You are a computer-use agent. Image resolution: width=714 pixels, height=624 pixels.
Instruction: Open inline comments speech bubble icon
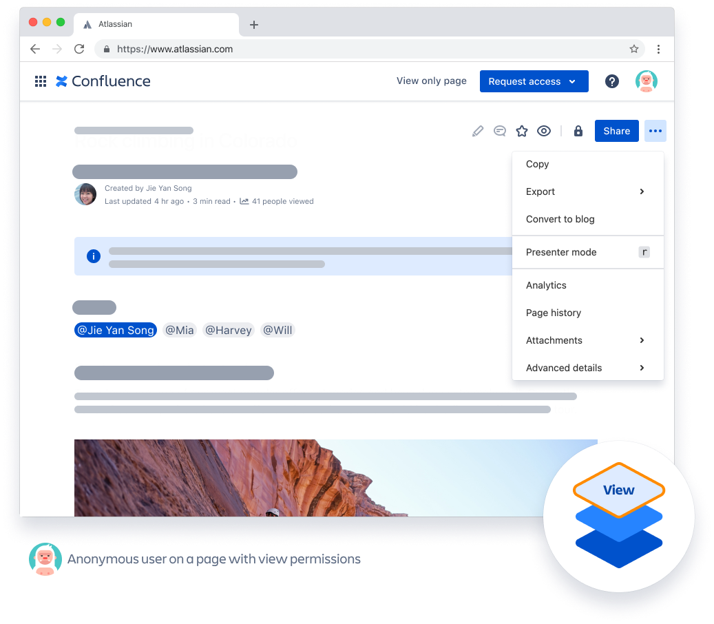[x=500, y=131]
